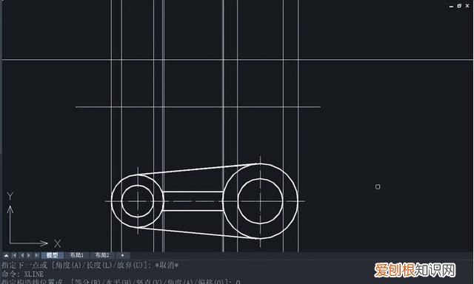Click the XLINE options prompt input line
This screenshot has height=284, width=474.
(121, 282)
